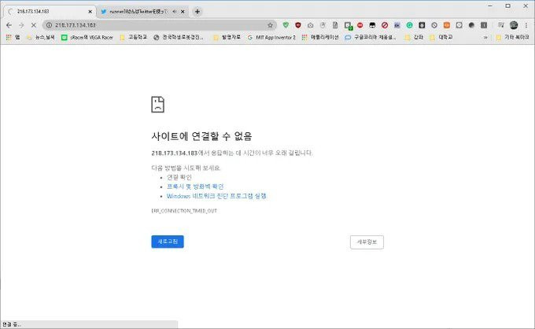Open the green shield extension
Image resolution: width=535 pixels, height=329 pixels.
[x=286, y=25]
